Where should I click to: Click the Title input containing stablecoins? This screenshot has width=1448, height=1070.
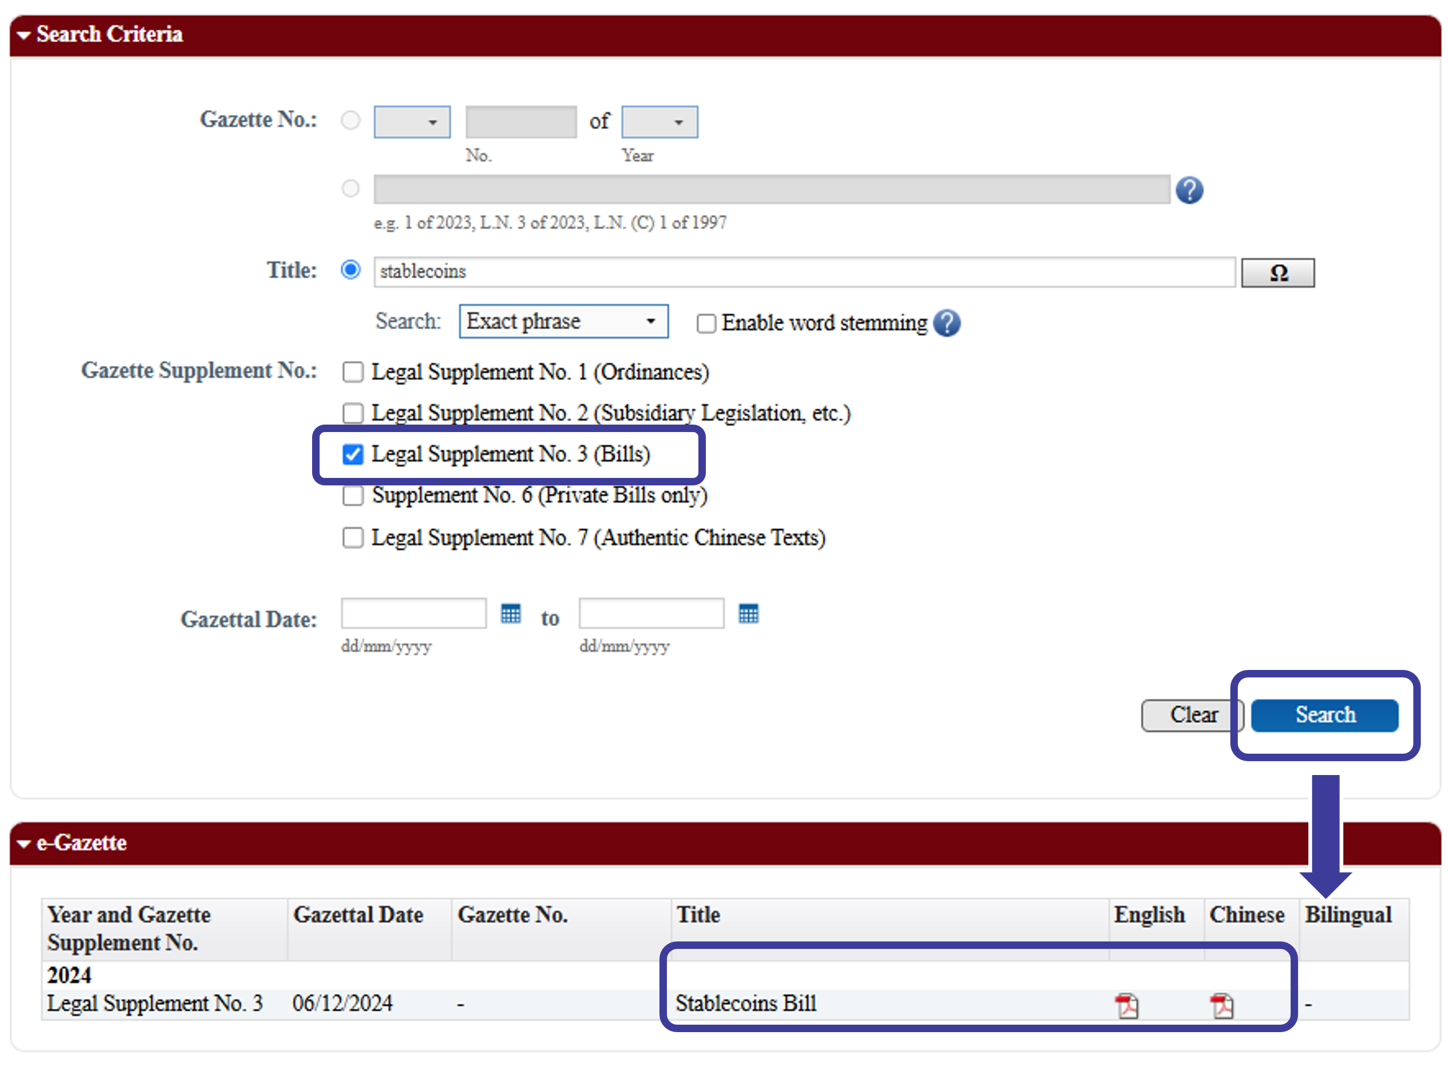coord(803,272)
